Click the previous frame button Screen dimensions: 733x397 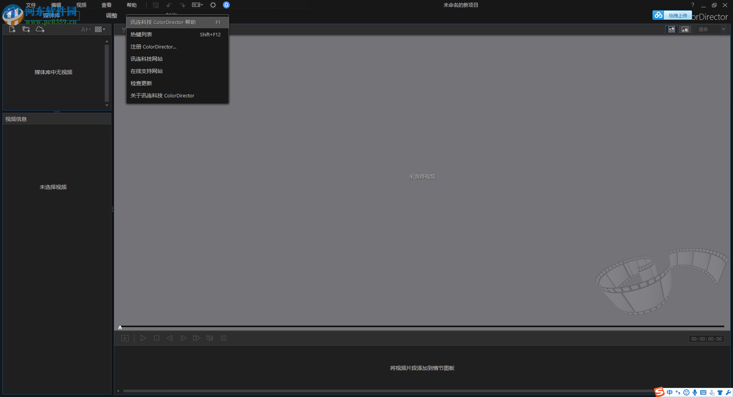coord(170,338)
